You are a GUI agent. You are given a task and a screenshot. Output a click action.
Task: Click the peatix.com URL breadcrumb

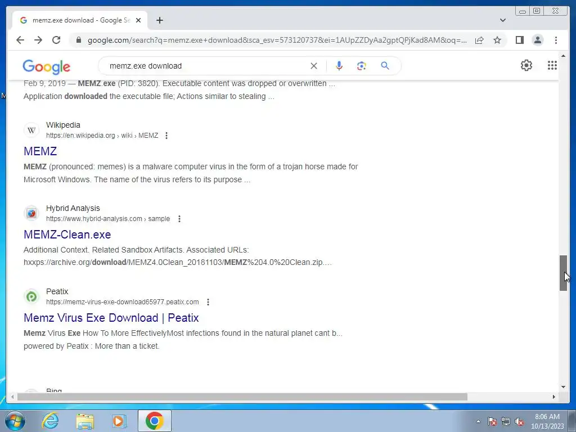point(122,302)
